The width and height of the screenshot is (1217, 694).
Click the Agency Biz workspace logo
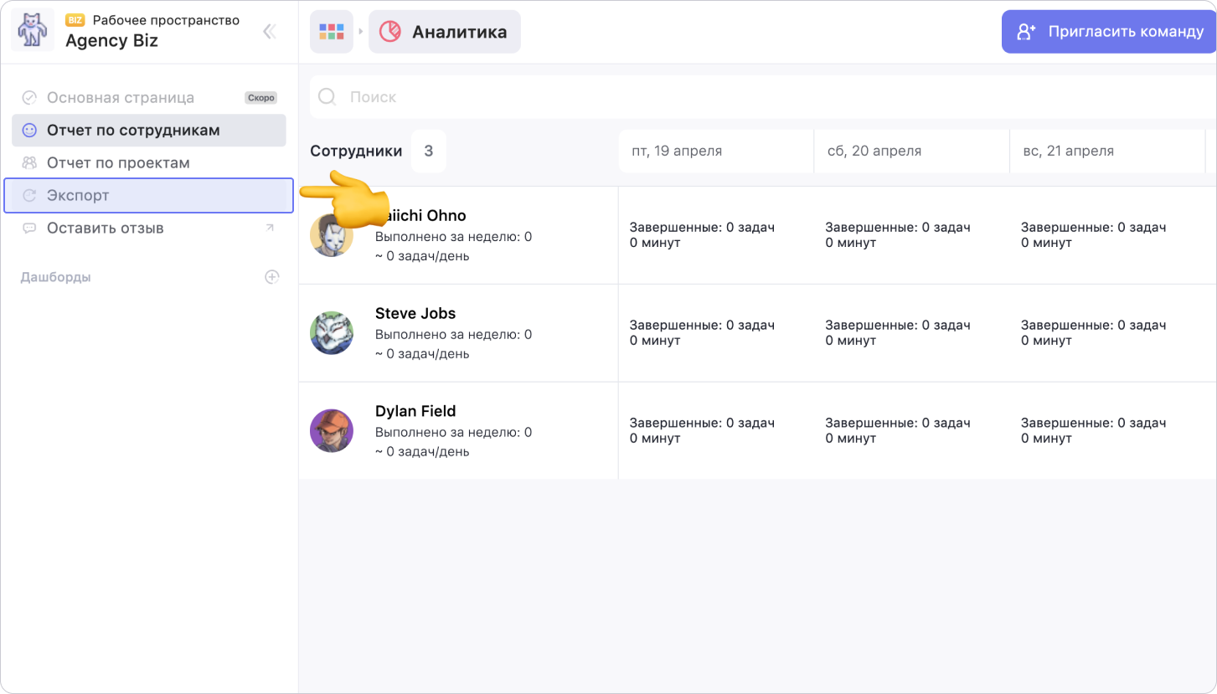pos(33,31)
